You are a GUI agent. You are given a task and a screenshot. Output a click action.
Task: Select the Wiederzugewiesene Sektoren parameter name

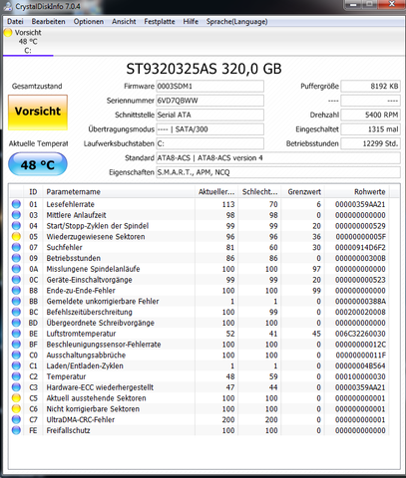(96, 237)
